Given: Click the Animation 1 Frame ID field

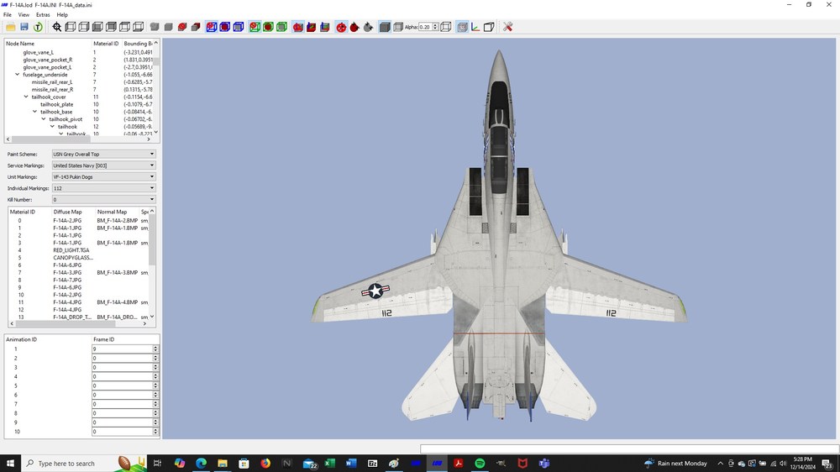Looking at the screenshot, I should [x=122, y=349].
